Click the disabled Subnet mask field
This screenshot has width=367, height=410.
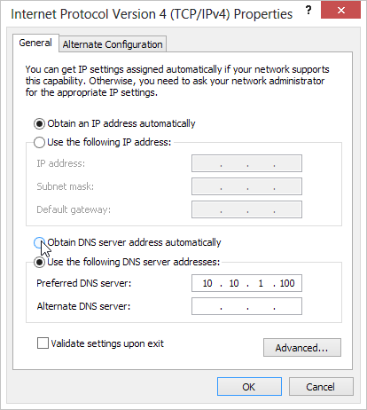click(246, 186)
